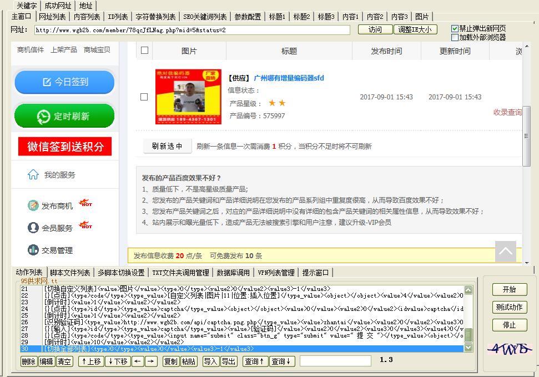539x377 pixels.
Task: Toggle the select-all checkbox in table header
Action: 145,51
